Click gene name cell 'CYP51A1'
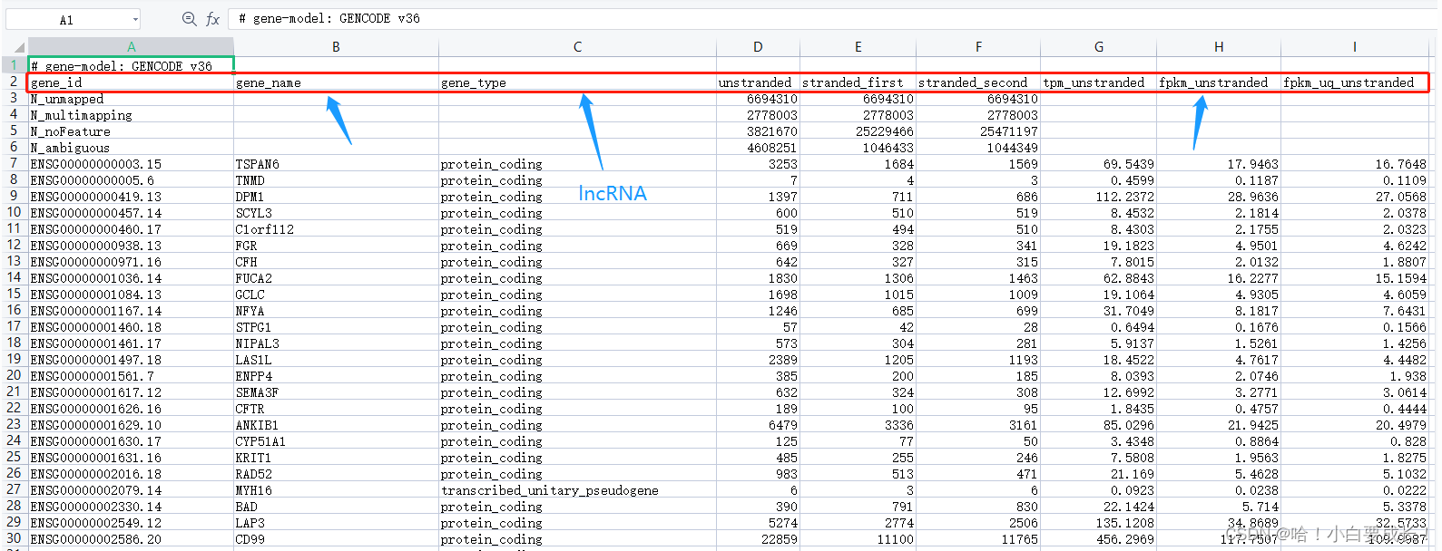 [x=336, y=441]
